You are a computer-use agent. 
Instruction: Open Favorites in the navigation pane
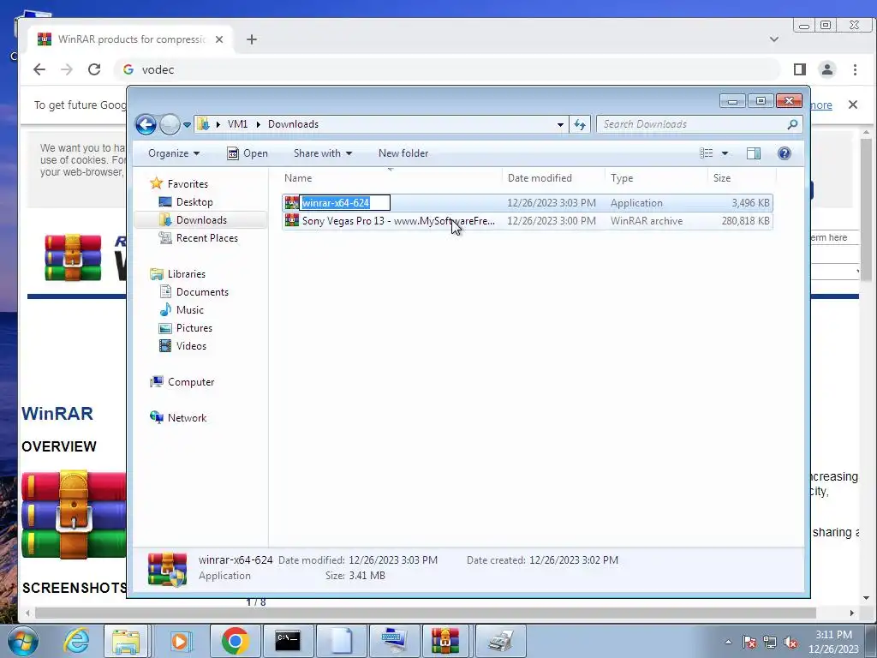click(x=188, y=184)
